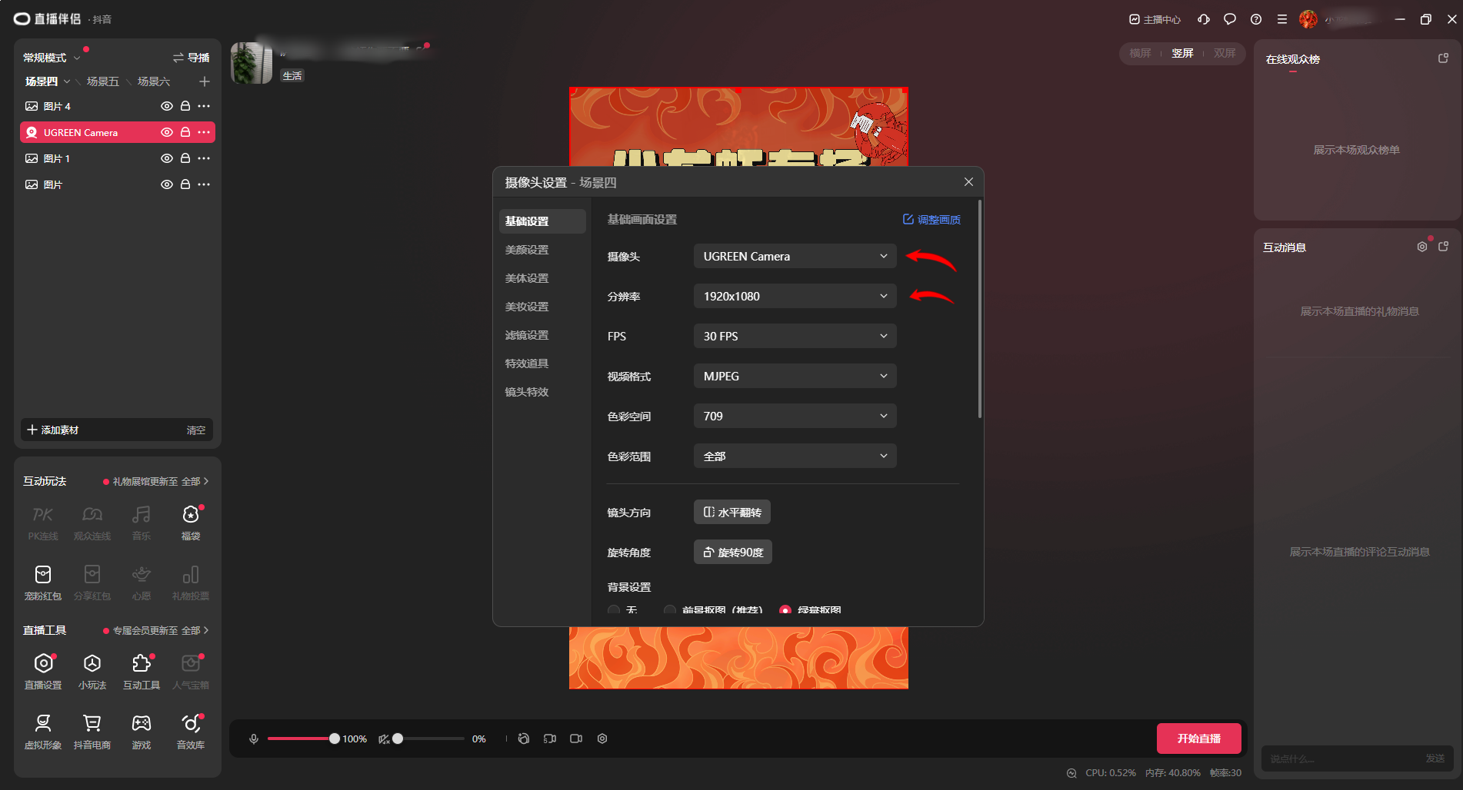Image resolution: width=1463 pixels, height=790 pixels.
Task: Select 横屏 landscape orientation
Action: [1140, 53]
